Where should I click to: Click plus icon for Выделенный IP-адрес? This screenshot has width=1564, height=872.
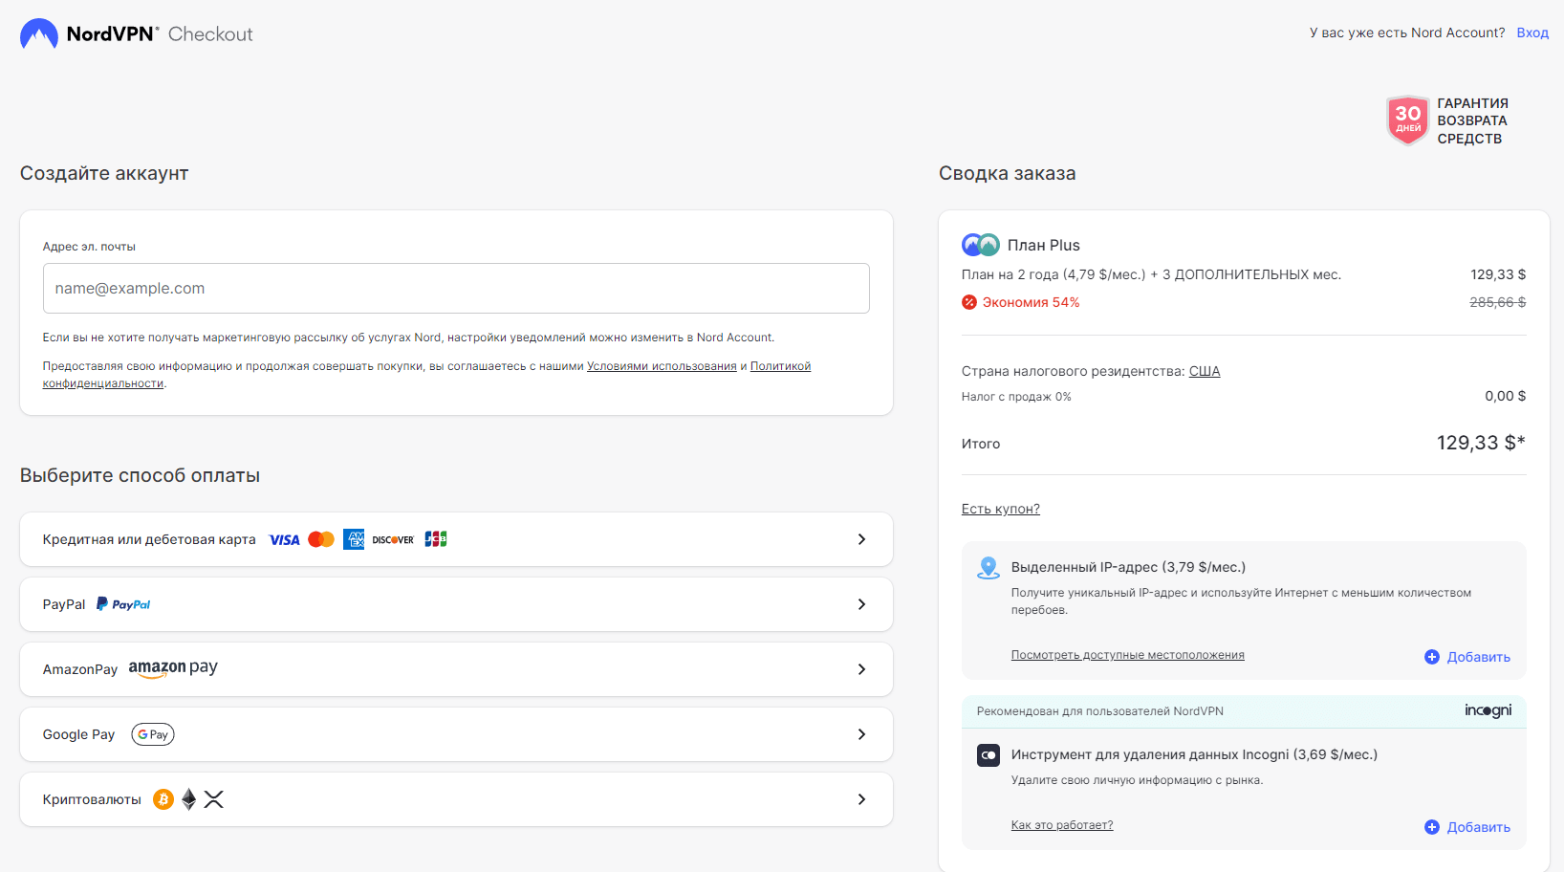click(1432, 657)
